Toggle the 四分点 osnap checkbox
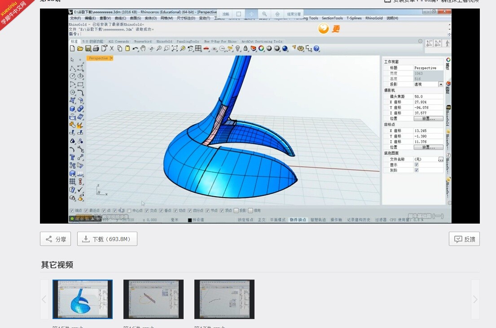The image size is (496, 328). click(190, 211)
